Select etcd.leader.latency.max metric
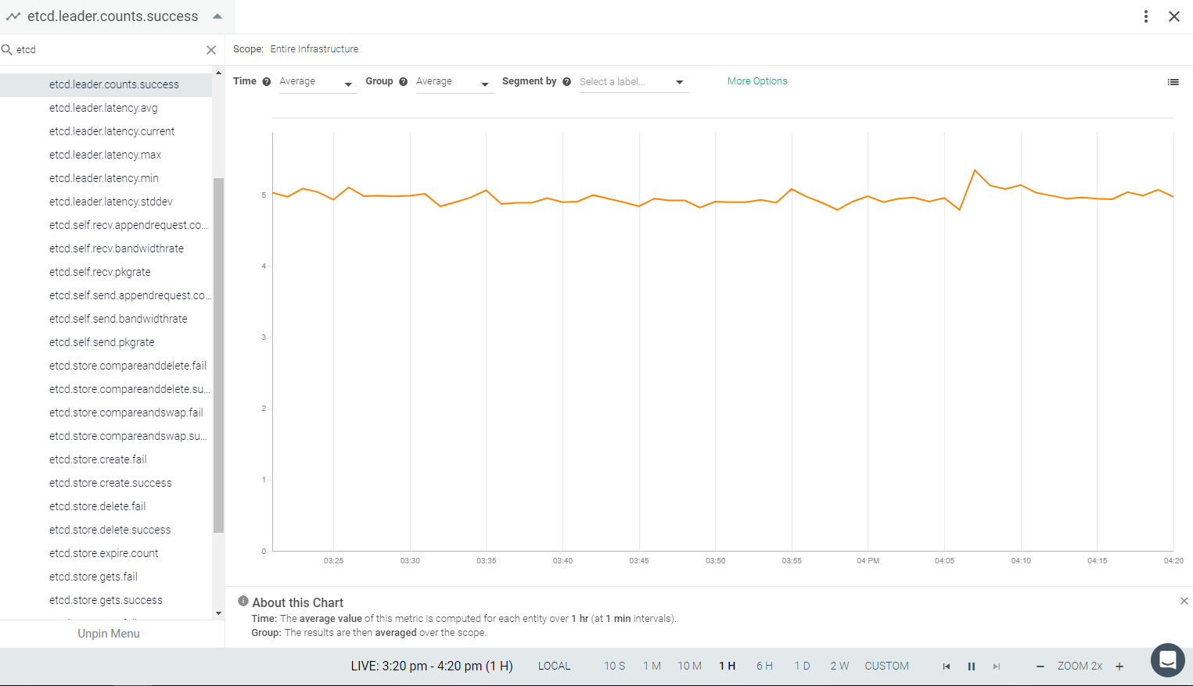The width and height of the screenshot is (1193, 686). click(x=105, y=155)
